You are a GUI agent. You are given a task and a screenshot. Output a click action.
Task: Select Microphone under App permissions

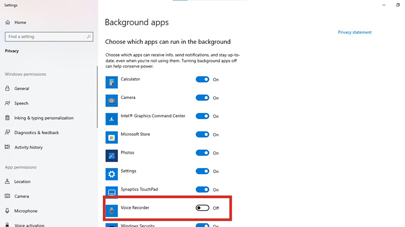pos(25,211)
